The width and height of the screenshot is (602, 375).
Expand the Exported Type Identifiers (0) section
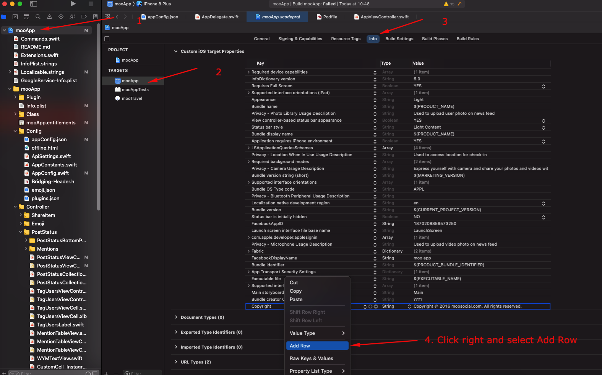click(176, 332)
